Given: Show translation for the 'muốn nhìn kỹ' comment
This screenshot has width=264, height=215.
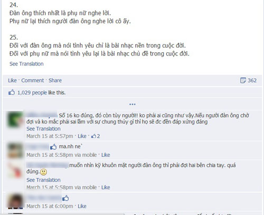Looking at the screenshot, I should 43,180.
